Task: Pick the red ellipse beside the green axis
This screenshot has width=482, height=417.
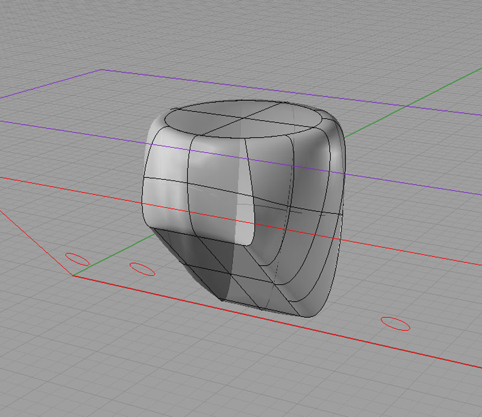Action: click(x=142, y=269)
